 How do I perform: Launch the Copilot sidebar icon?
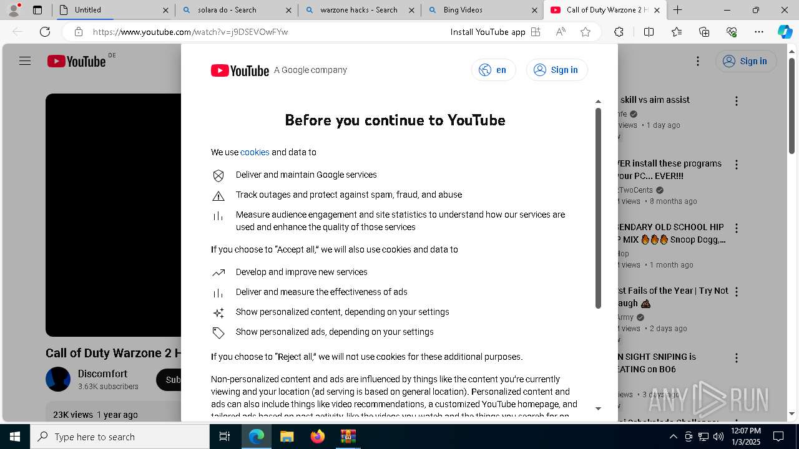(x=785, y=32)
